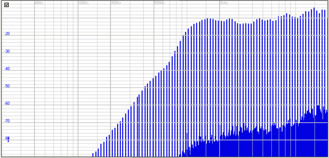Screen dimensions: 329x158
Task: Click the 200Hz frequency label
Action: 116,3
